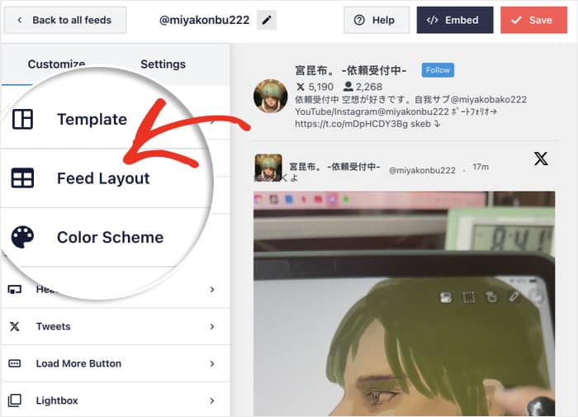Screen dimensions: 578x417
Task: Click the Feed Layout grid icon
Action: tap(23, 178)
